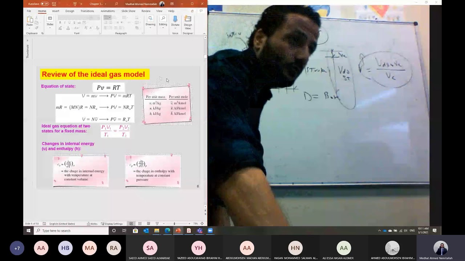The width and height of the screenshot is (465, 261).
Task: Switch to Reading View icon
Action: click(x=149, y=224)
